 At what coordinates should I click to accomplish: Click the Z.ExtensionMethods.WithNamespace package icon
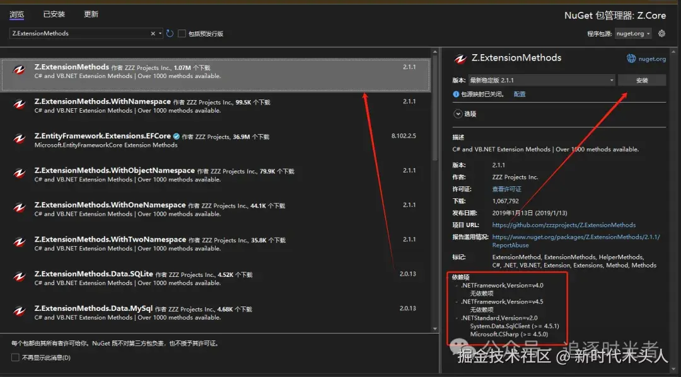coord(19,104)
